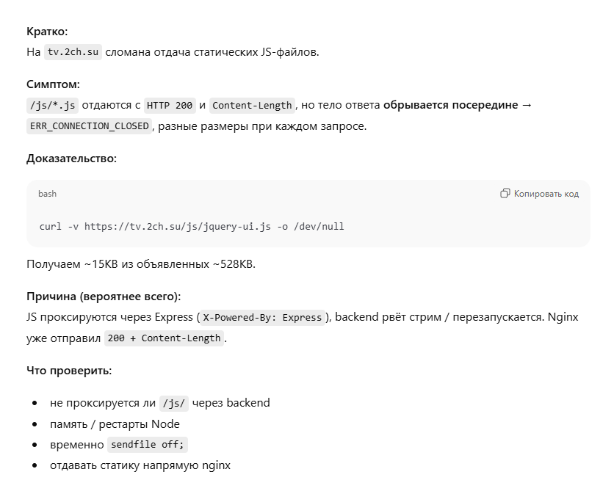Click the copy icon in the code block
The image size is (614, 480).
[x=505, y=194]
